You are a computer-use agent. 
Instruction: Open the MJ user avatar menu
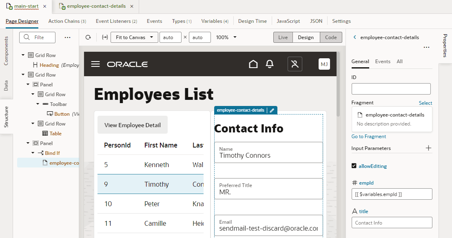tap(324, 64)
